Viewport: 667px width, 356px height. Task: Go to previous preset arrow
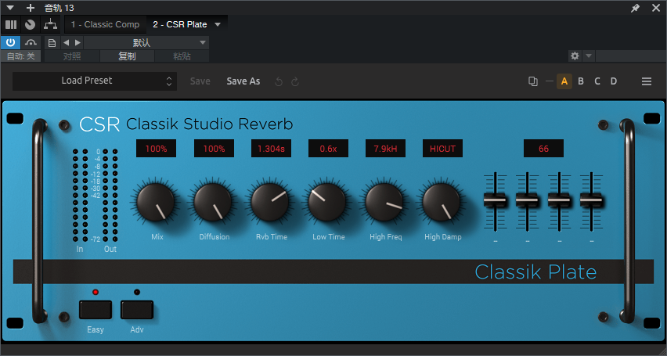tap(66, 42)
